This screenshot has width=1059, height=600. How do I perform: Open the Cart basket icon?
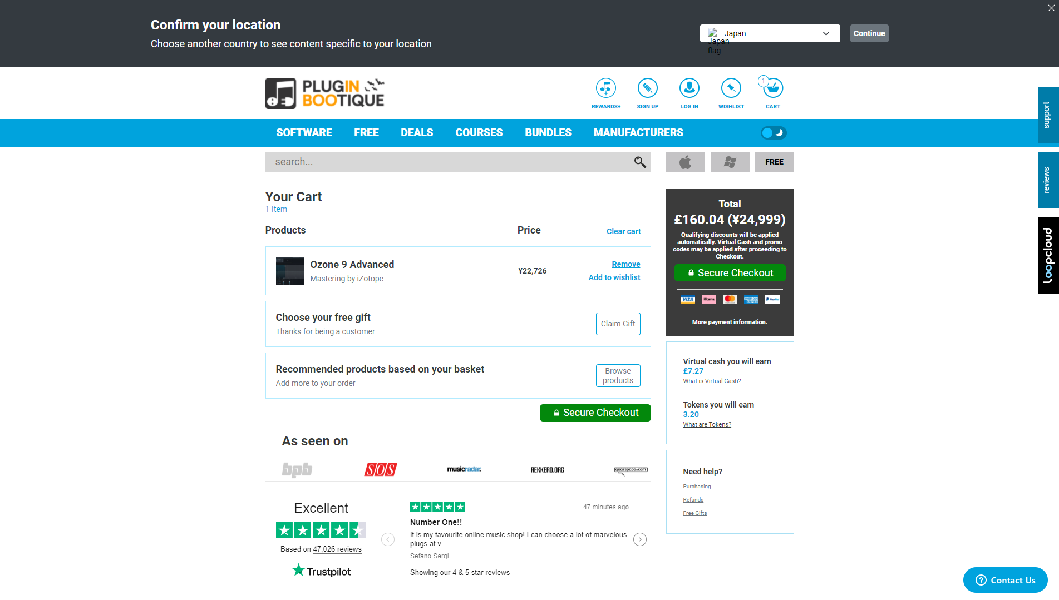click(772, 88)
